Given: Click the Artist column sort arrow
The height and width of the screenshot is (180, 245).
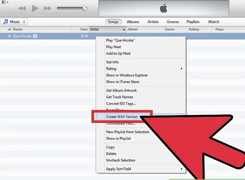Looking at the screenshot, I should point(124,29).
